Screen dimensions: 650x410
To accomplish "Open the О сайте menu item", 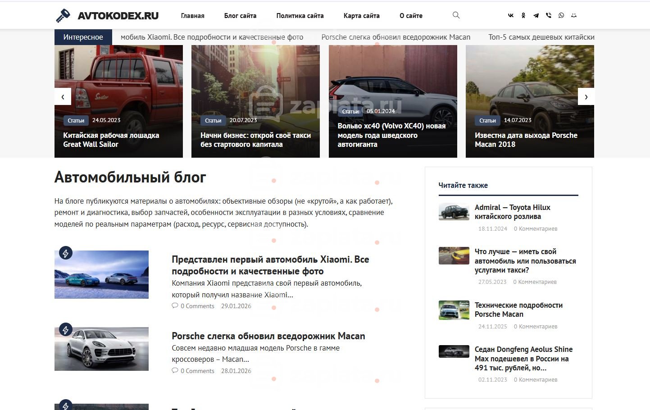I will pyautogui.click(x=411, y=15).
